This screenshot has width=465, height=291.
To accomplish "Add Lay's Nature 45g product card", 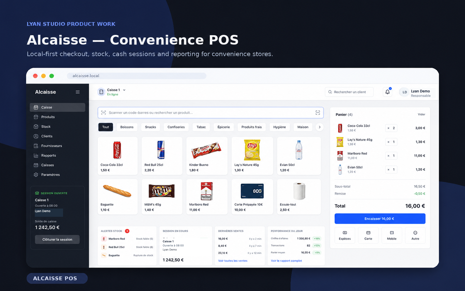I will tap(252, 156).
